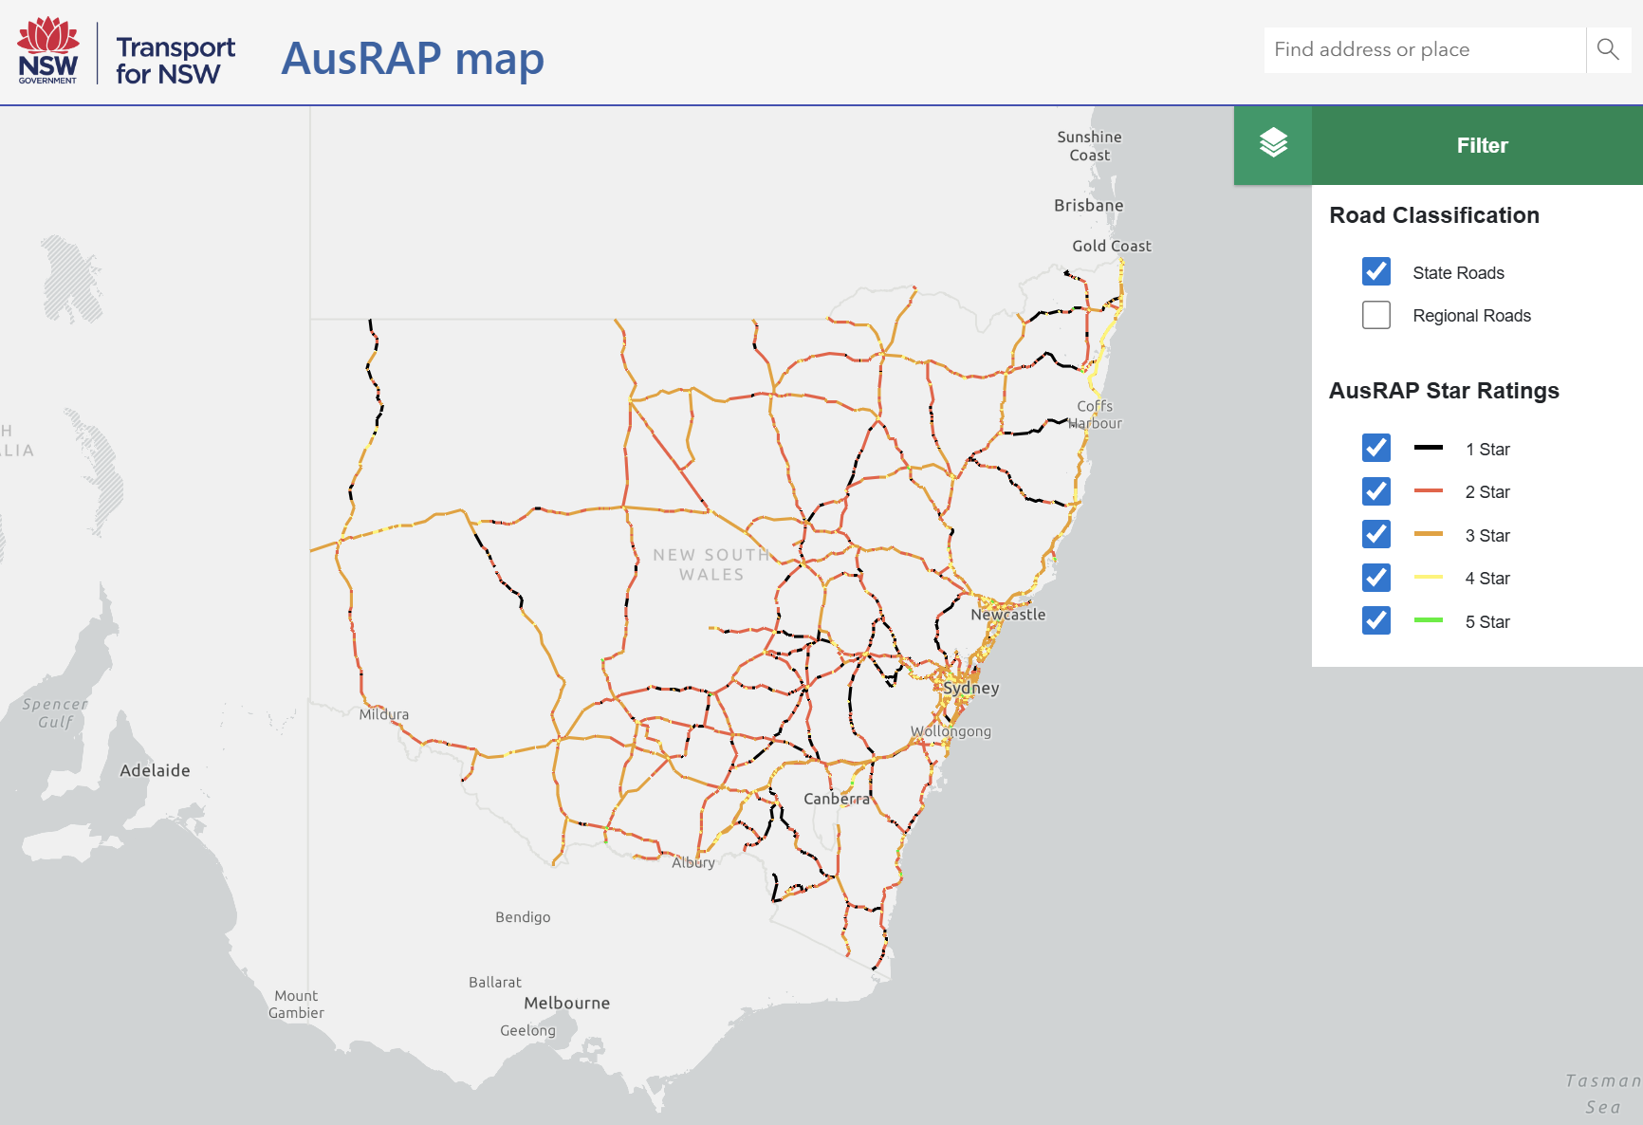Click the AusRAP map title

point(413,59)
